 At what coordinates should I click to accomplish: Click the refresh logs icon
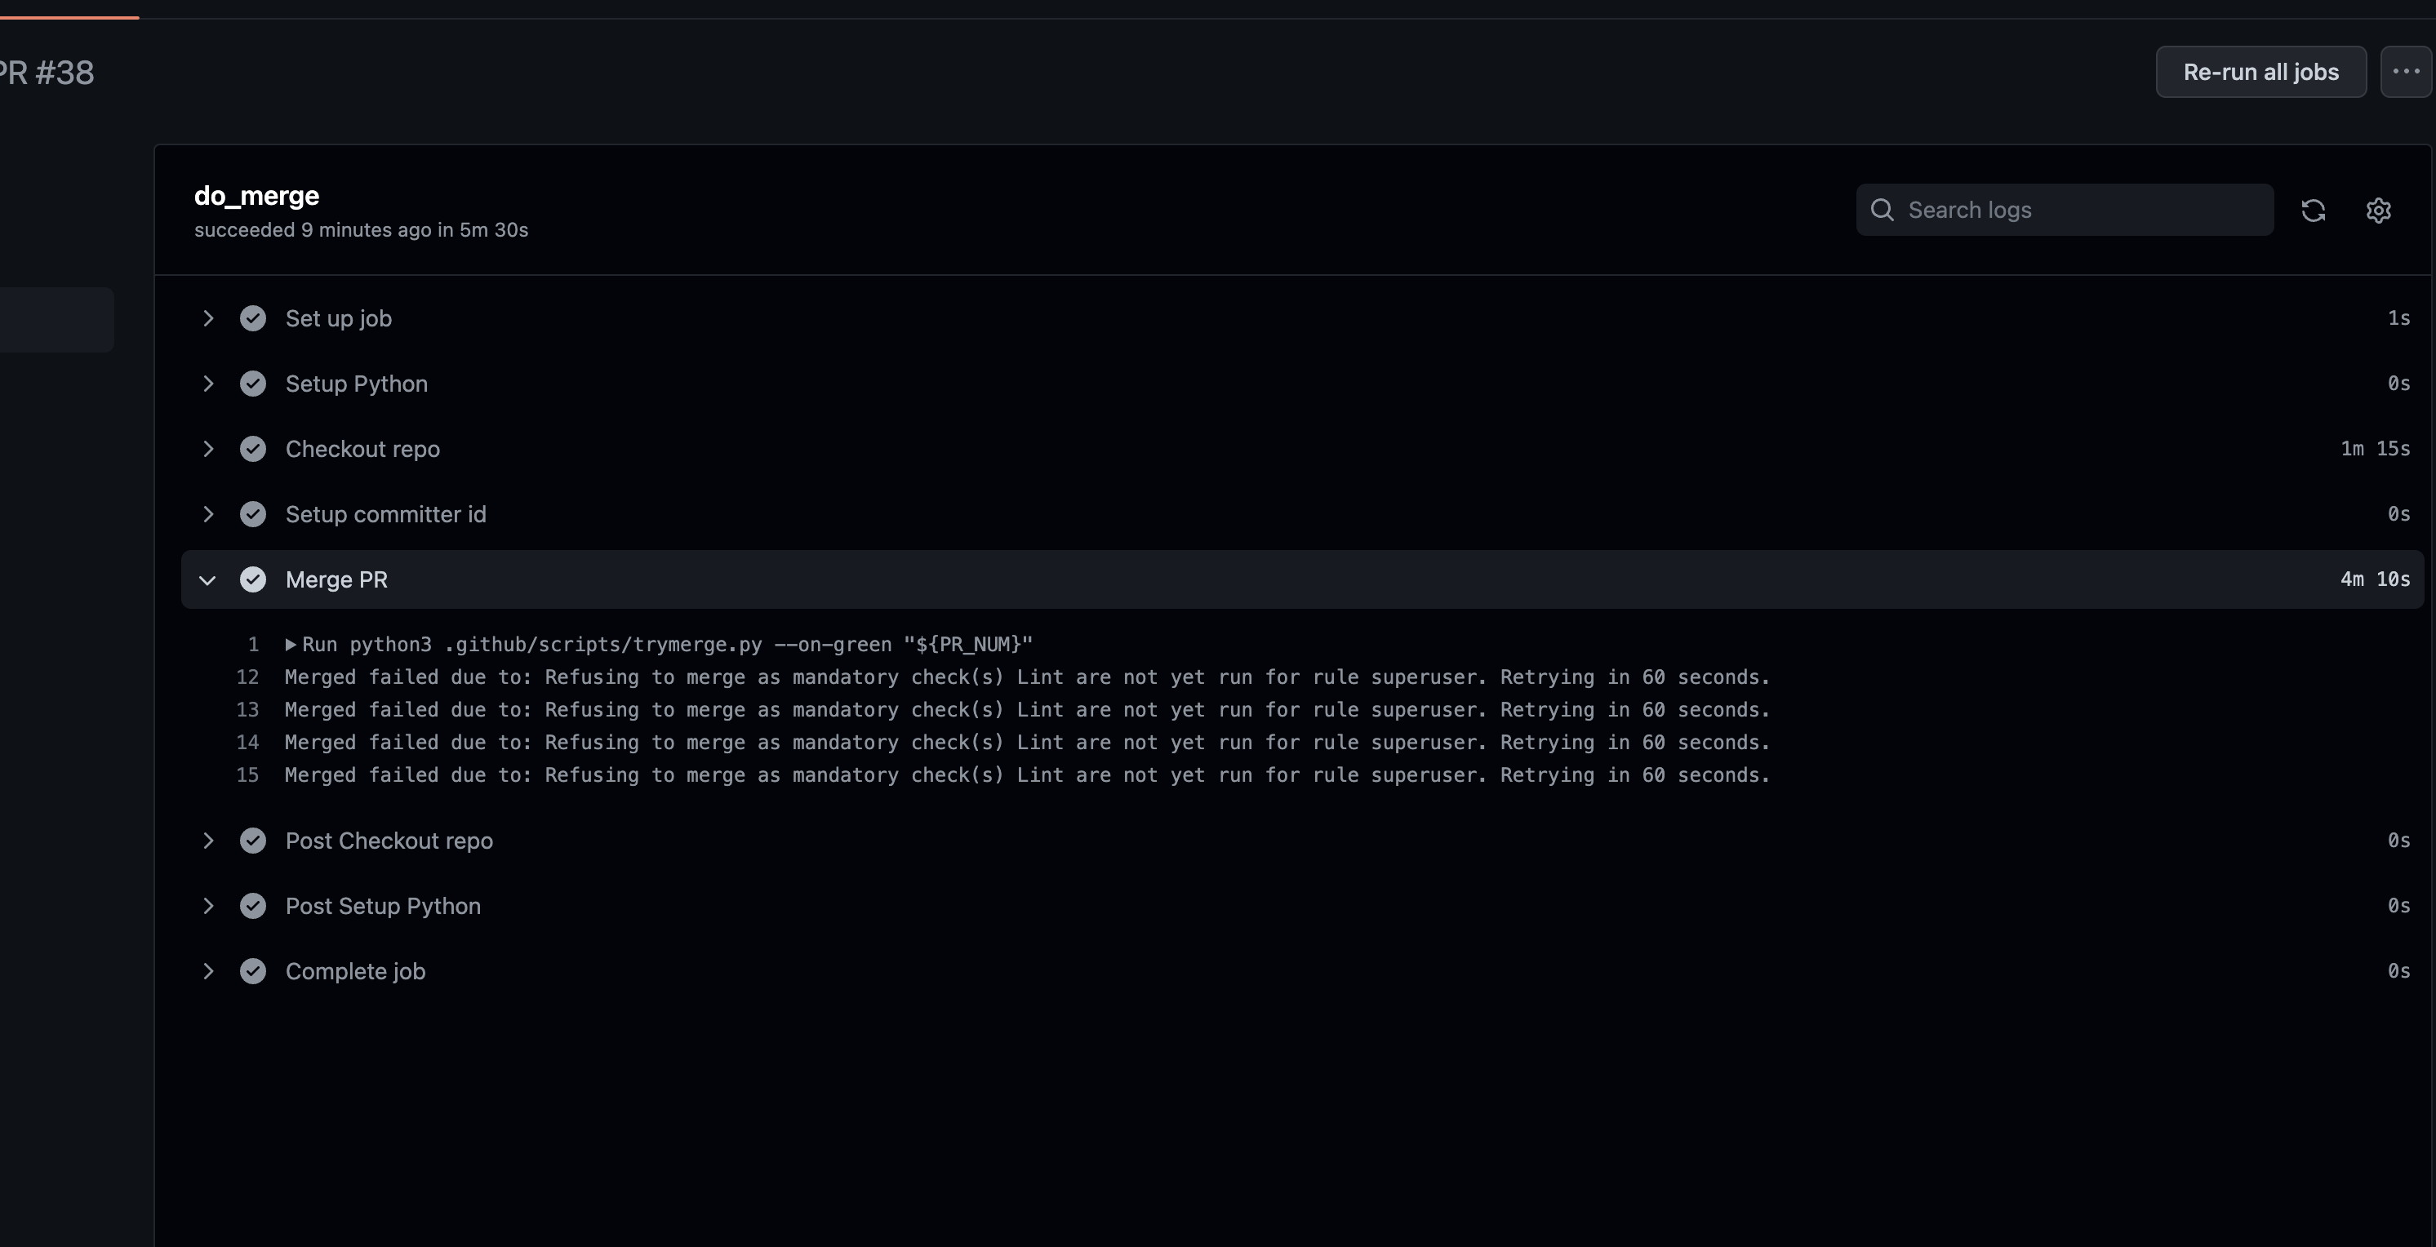click(2313, 210)
